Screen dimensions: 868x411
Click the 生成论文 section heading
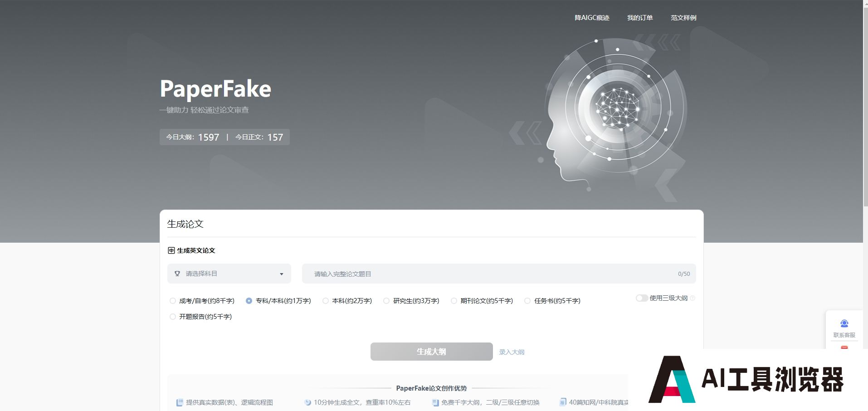(185, 224)
